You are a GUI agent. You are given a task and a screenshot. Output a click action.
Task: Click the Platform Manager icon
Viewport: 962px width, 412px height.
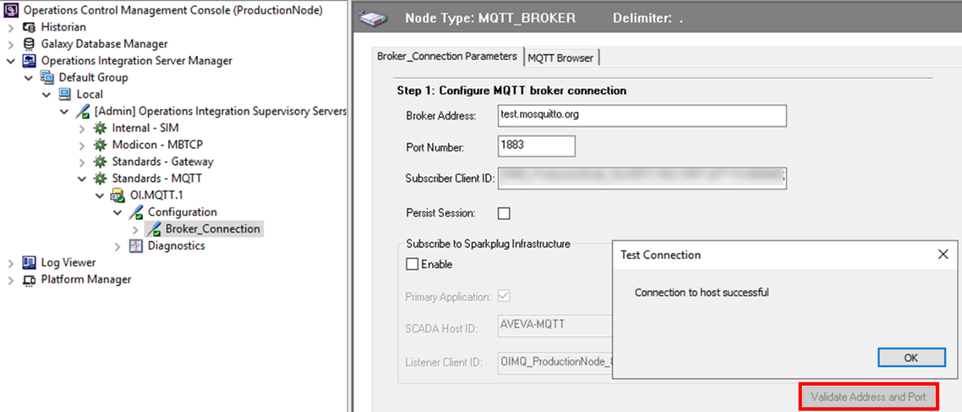(29, 279)
